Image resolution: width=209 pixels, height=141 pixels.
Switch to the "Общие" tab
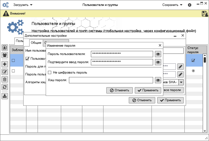click(36, 43)
